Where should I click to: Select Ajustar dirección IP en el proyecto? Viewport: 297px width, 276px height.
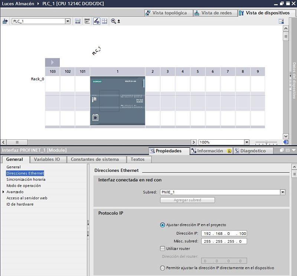163,224
